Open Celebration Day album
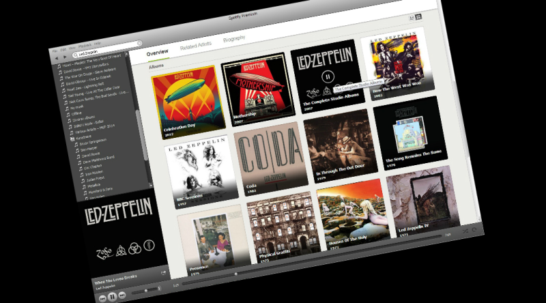Image resolution: width=546 pixels, height=303 pixels. click(x=188, y=102)
